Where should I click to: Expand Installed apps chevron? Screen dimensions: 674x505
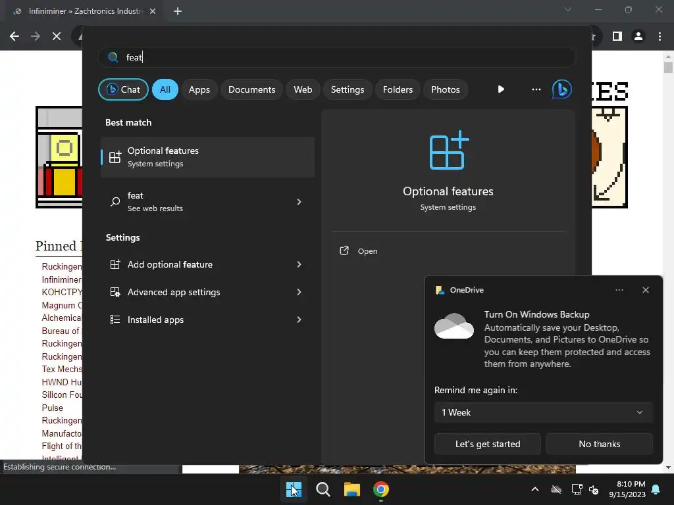point(299,320)
